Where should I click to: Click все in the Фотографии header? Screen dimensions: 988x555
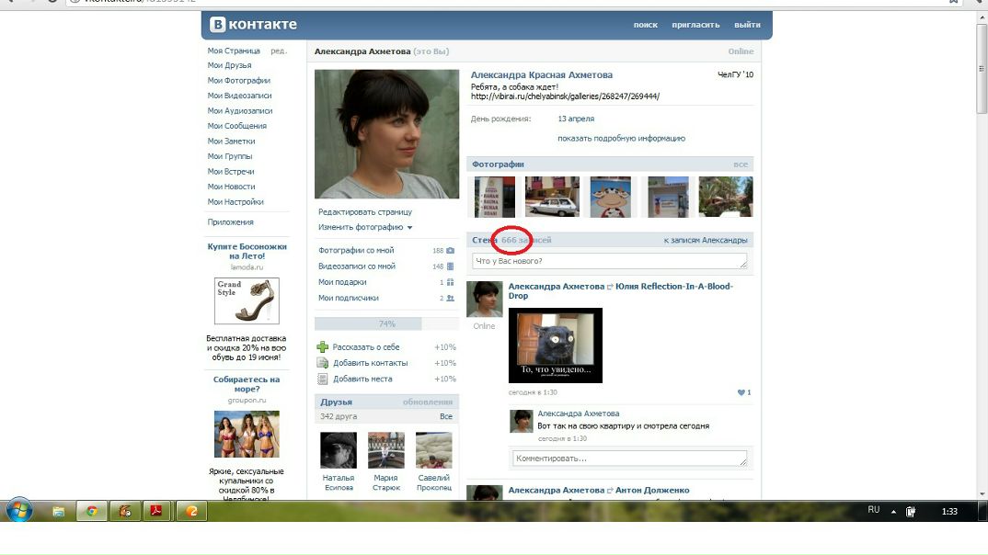click(741, 164)
